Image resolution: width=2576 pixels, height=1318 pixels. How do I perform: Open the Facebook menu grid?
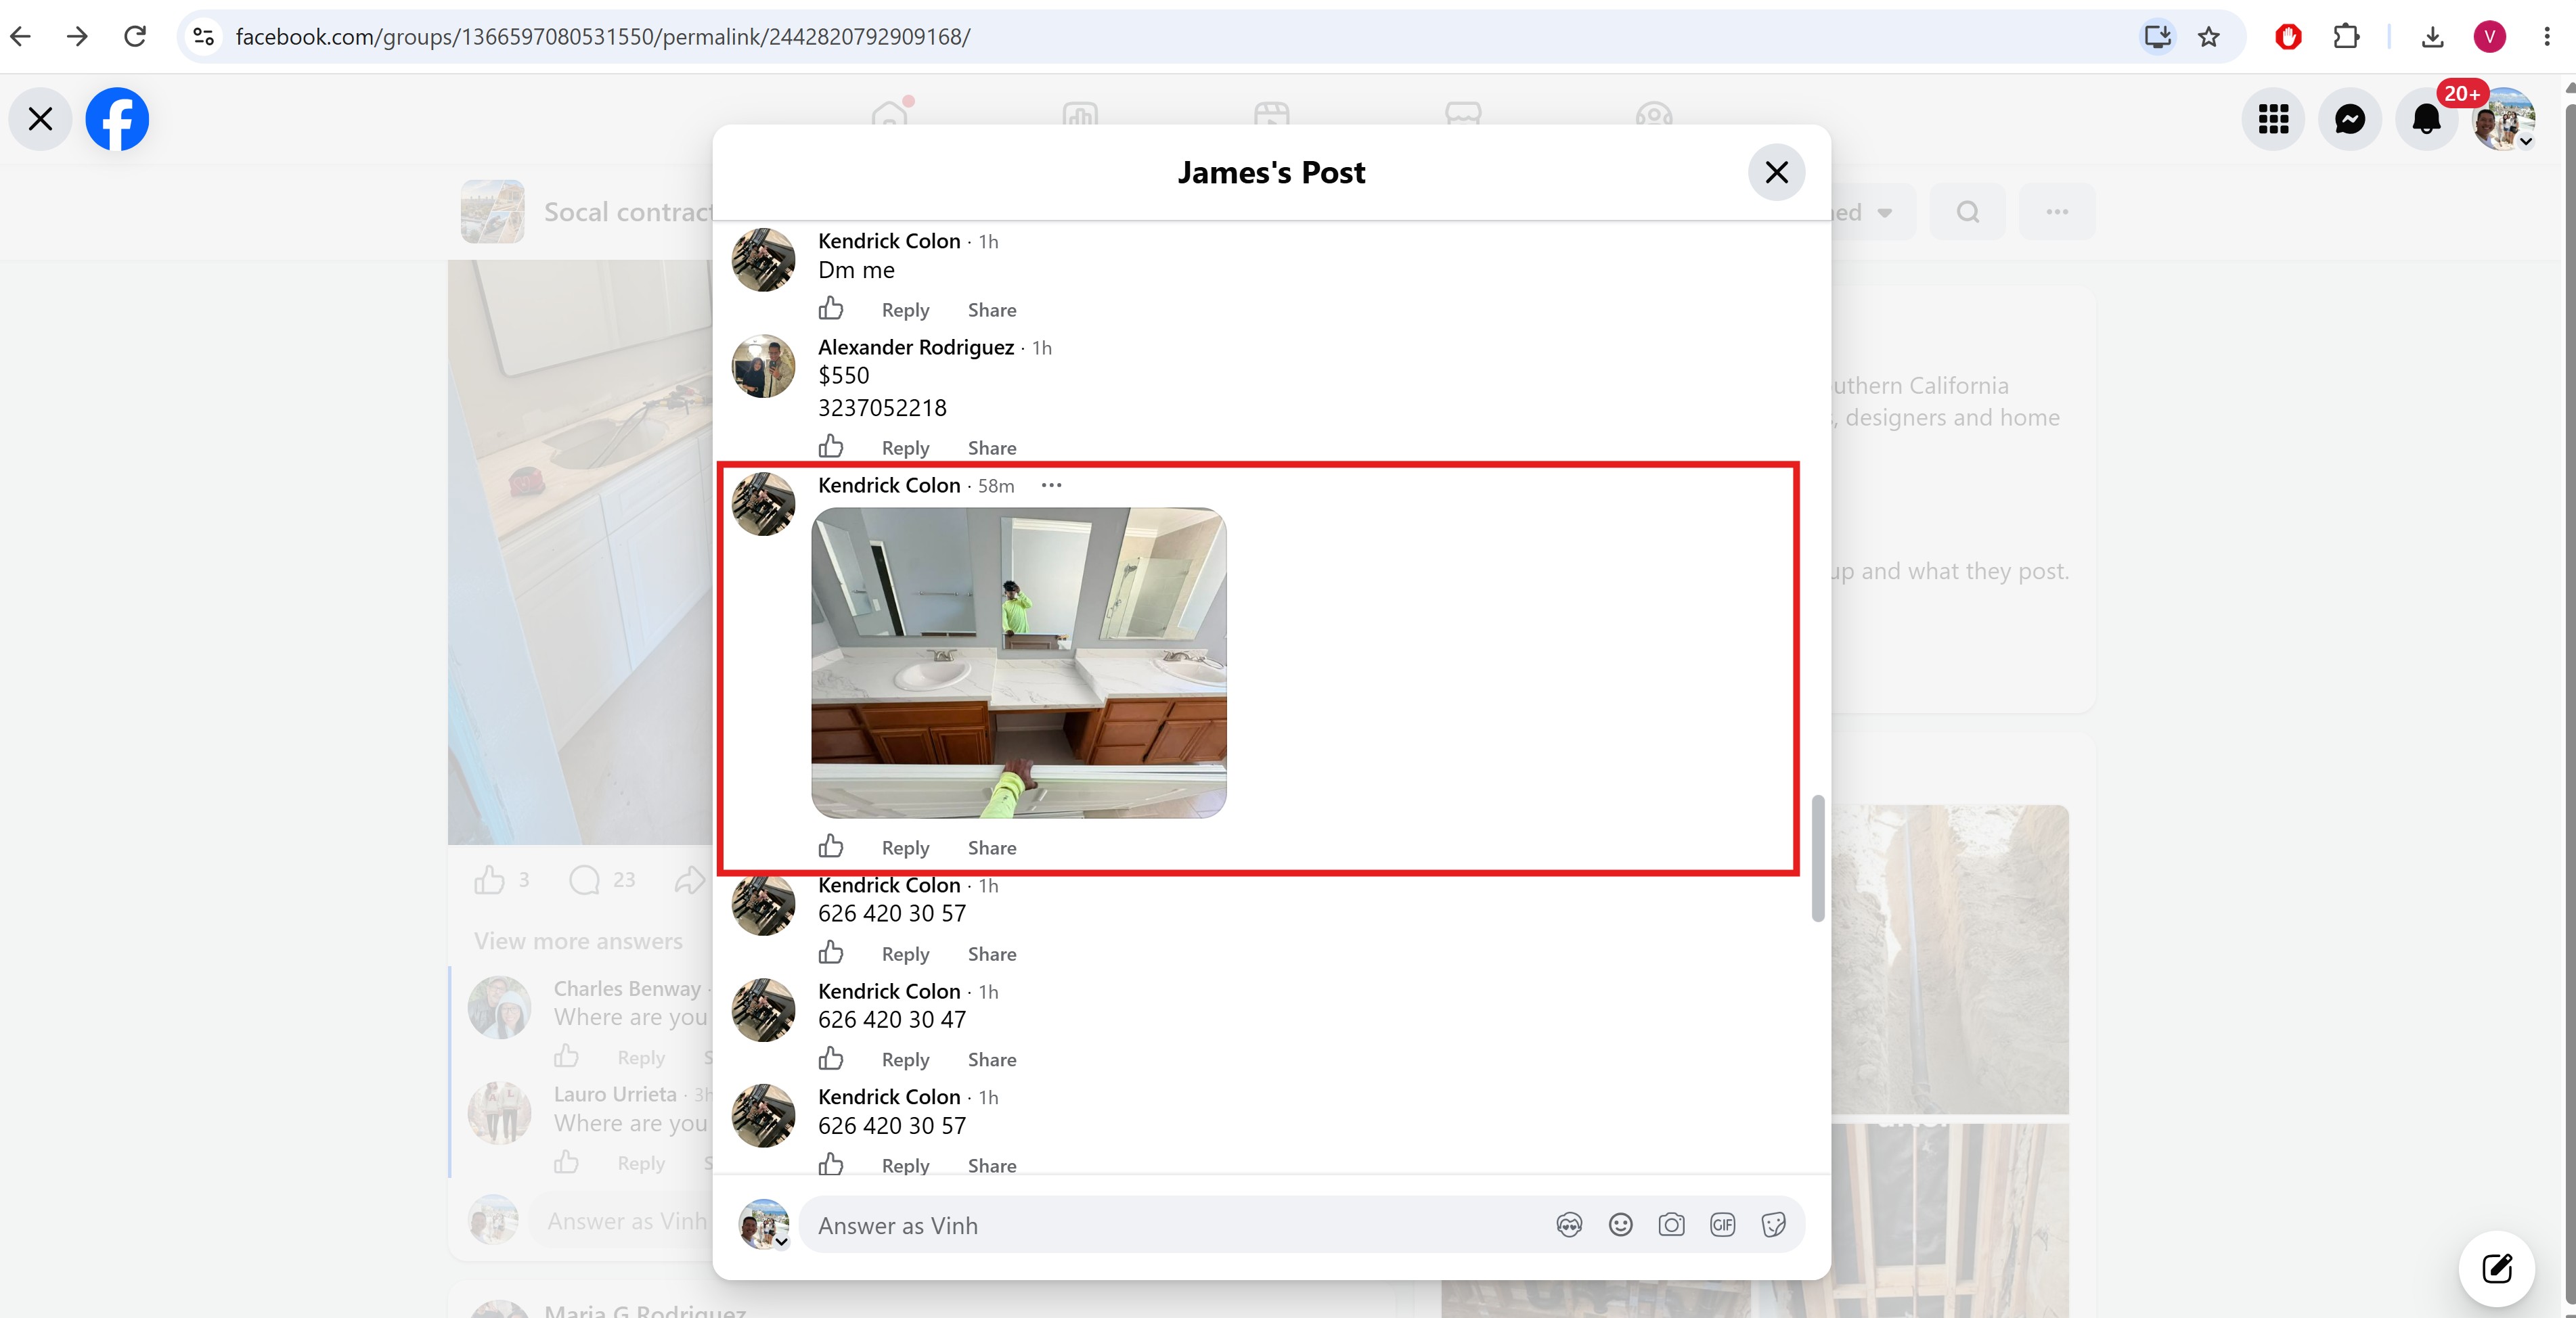2273,119
